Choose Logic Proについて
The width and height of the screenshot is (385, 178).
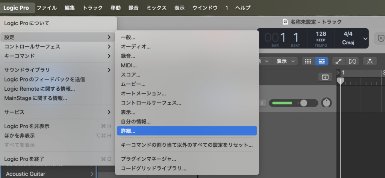[x=58, y=23]
